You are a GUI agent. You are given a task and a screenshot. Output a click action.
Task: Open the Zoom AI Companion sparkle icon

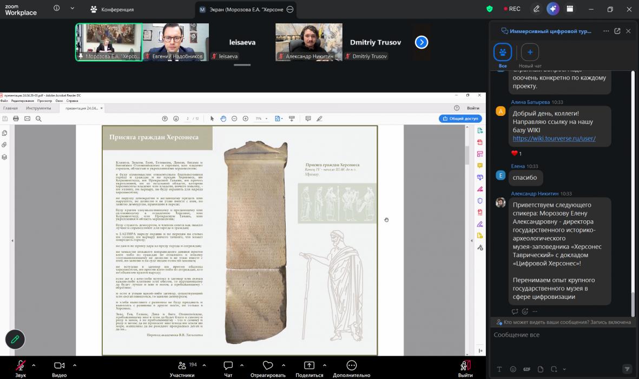pos(552,9)
